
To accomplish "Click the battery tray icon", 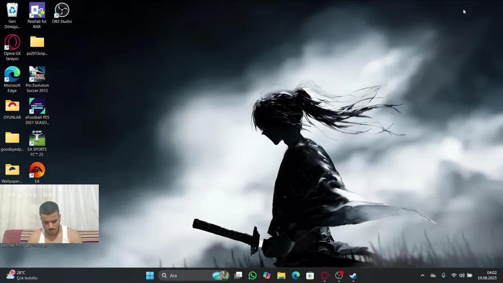I will pos(470,276).
